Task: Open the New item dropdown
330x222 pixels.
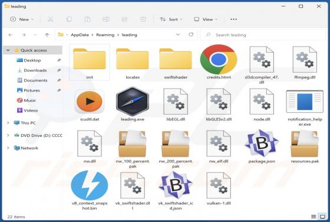Action: pyautogui.click(x=22, y=19)
